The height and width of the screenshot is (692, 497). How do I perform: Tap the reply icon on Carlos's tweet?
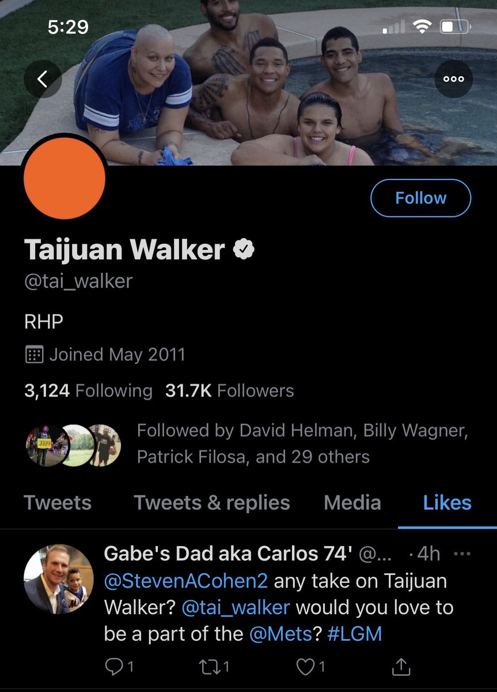click(120, 667)
